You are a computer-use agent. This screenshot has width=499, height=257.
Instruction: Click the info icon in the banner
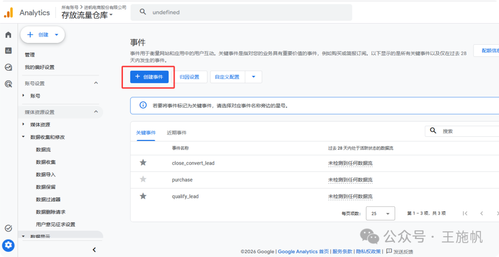coord(143,105)
